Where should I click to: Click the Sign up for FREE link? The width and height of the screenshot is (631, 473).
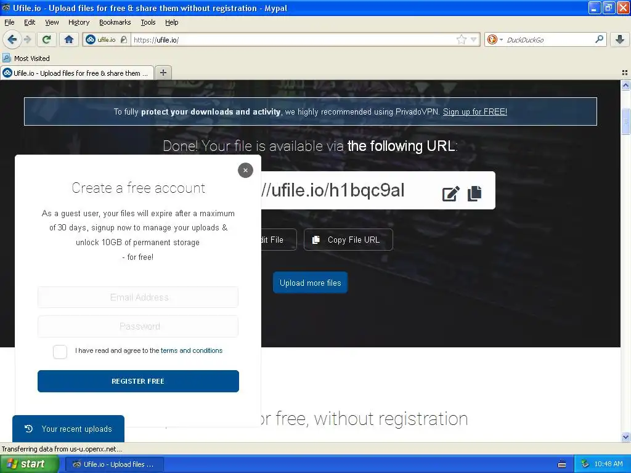pyautogui.click(x=475, y=112)
